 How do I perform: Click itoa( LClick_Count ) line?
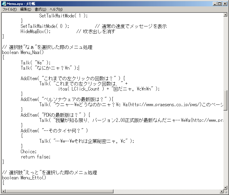[x=109, y=89]
